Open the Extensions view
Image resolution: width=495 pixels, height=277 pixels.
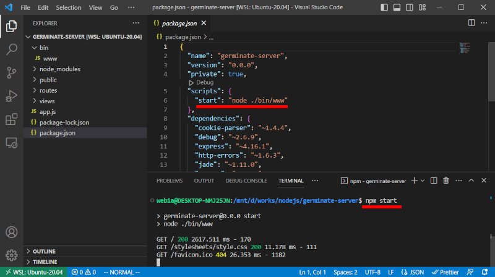tap(11, 119)
